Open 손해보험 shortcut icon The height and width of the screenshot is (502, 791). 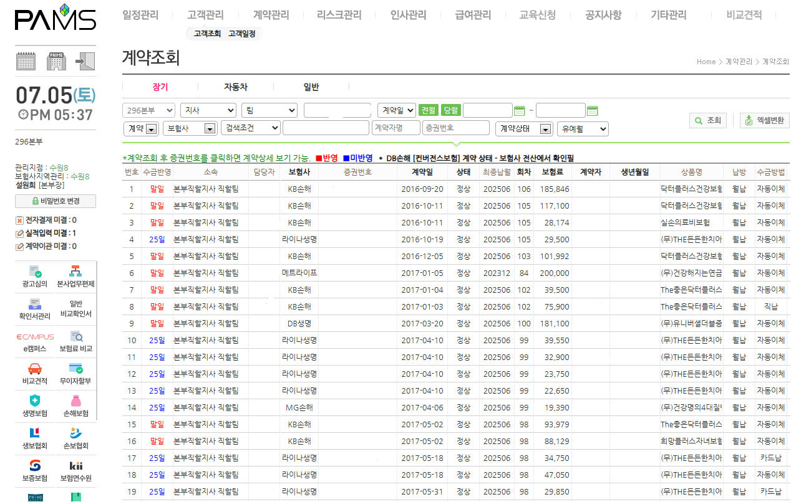[75, 400]
